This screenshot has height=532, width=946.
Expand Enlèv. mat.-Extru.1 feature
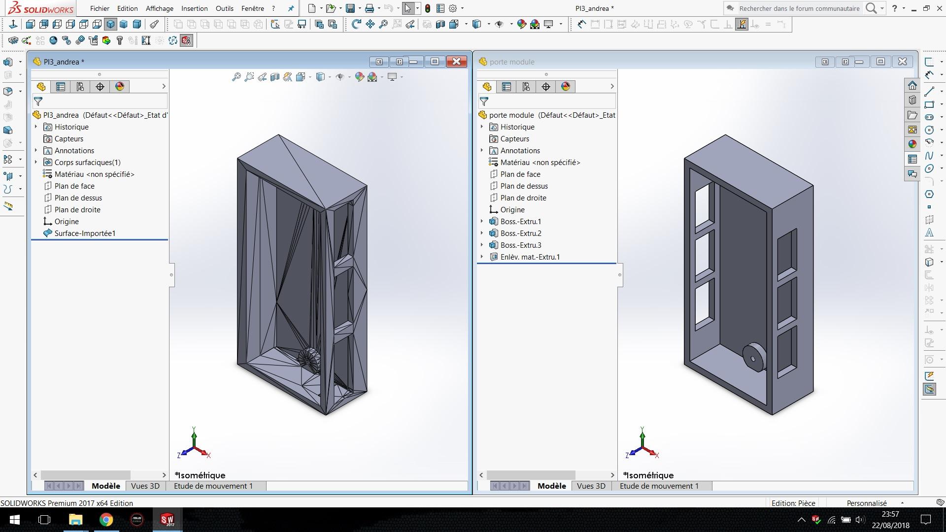point(482,257)
